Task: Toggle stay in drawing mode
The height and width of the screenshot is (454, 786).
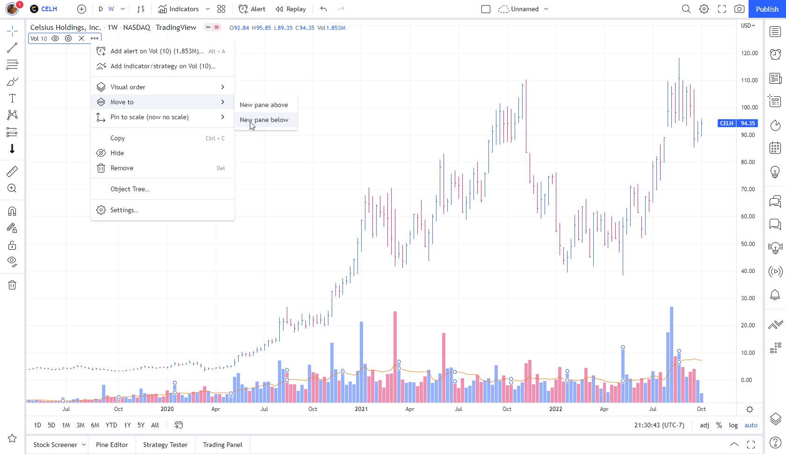Action: (x=12, y=228)
